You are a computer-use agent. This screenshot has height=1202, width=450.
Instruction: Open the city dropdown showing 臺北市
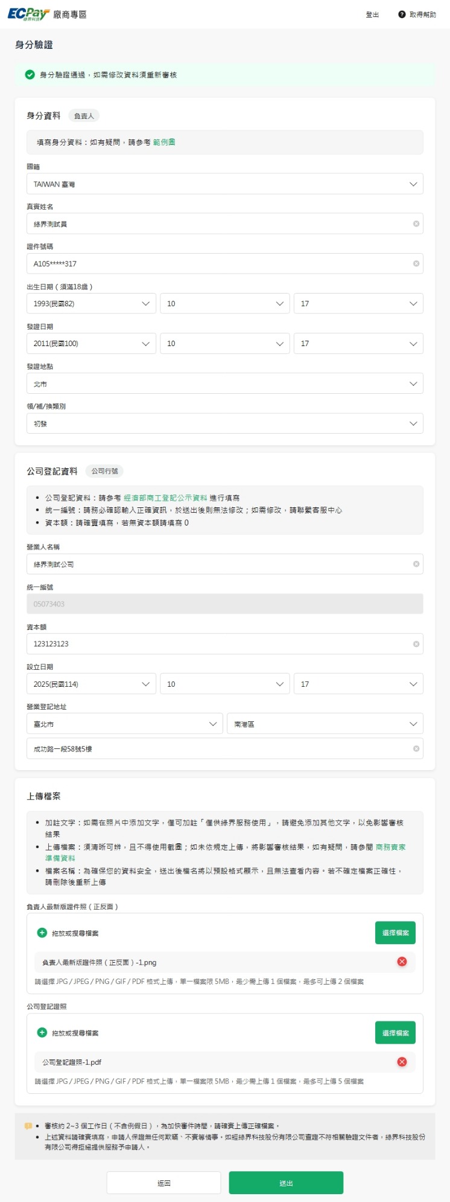(x=125, y=724)
